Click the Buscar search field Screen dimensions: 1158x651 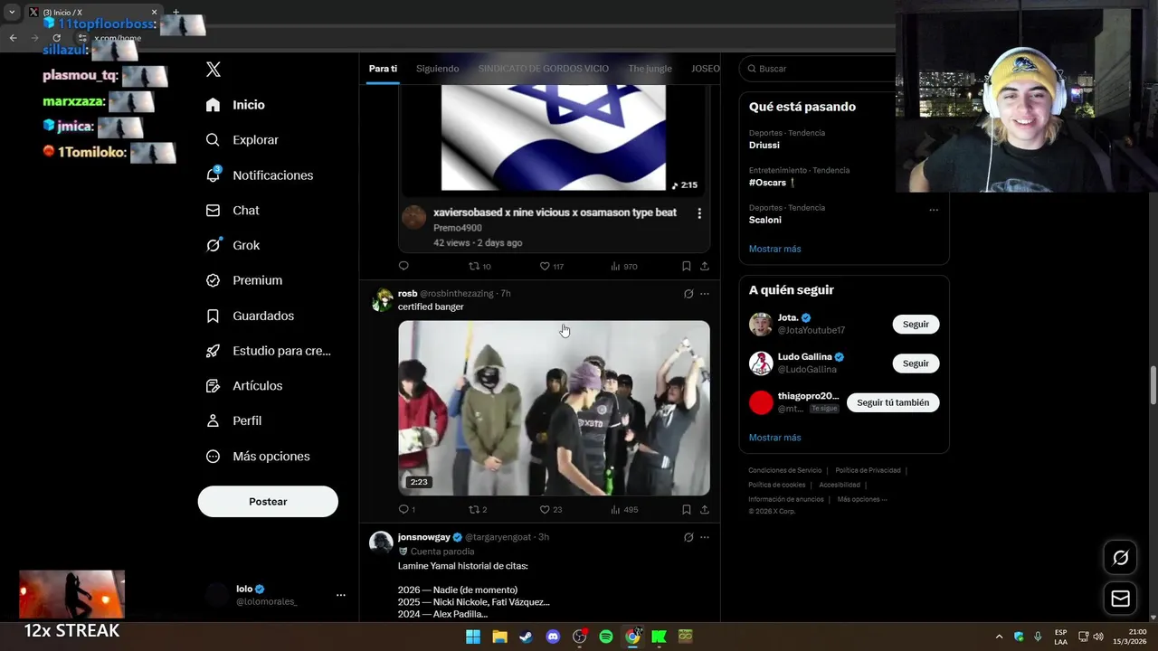(819, 69)
